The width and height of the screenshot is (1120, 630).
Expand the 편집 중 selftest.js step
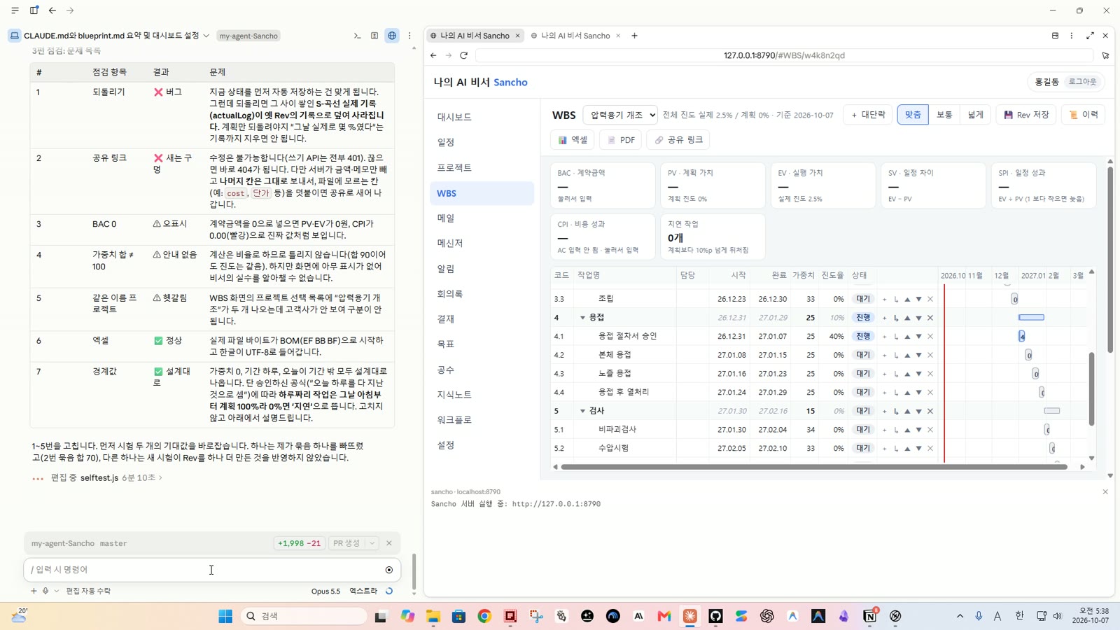click(98, 477)
